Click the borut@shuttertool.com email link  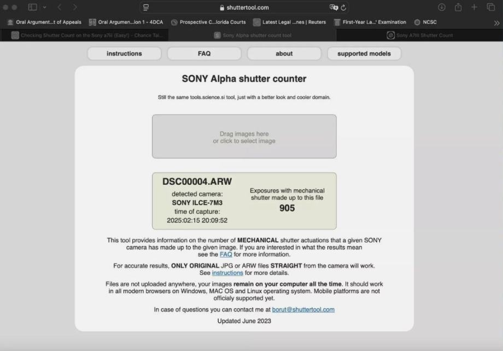(303, 309)
